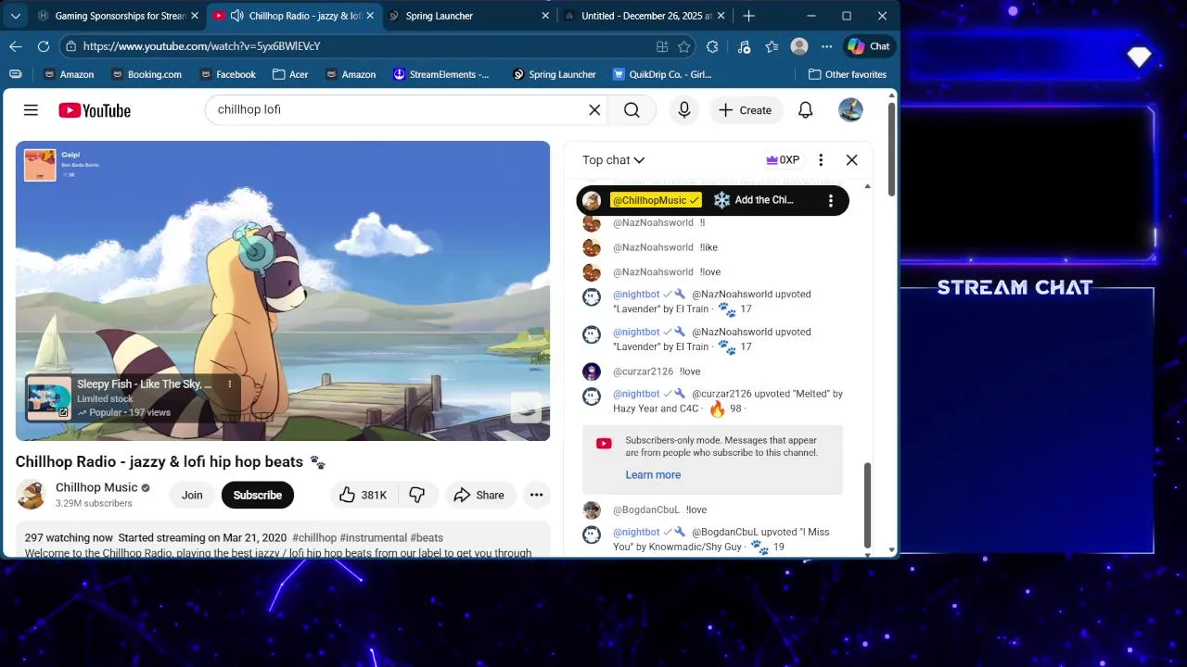This screenshot has height=667, width=1187.
Task: Open the #instrumental hashtag
Action: pos(373,537)
